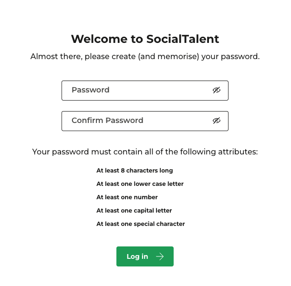Click the 'Almost there' subtitle text
291x286 pixels.
pos(145,57)
